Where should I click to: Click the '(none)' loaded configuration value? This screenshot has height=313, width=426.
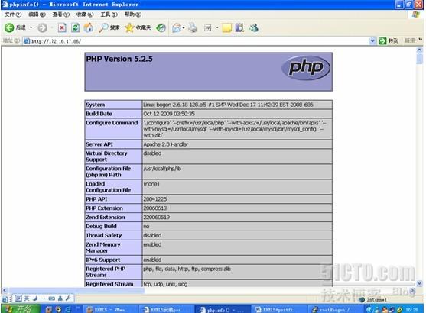pos(151,184)
